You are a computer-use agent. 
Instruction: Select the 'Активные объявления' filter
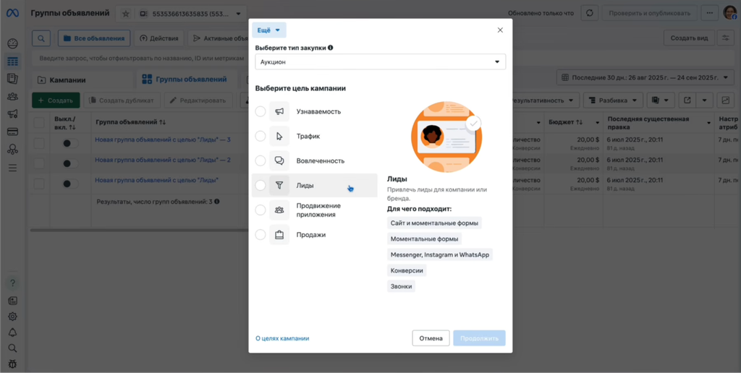point(219,38)
